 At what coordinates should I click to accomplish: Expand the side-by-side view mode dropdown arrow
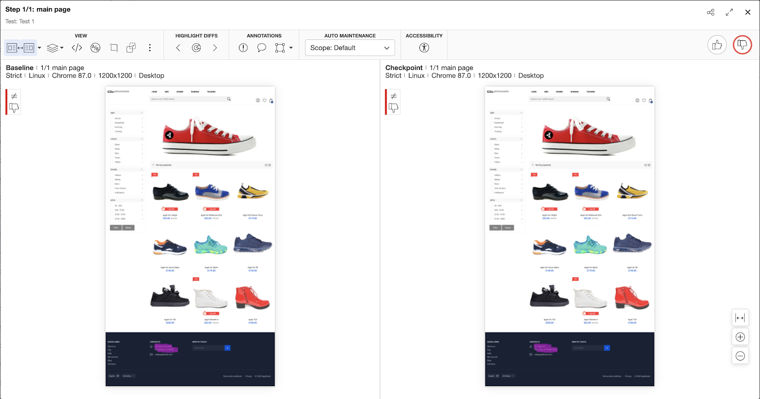pos(39,48)
